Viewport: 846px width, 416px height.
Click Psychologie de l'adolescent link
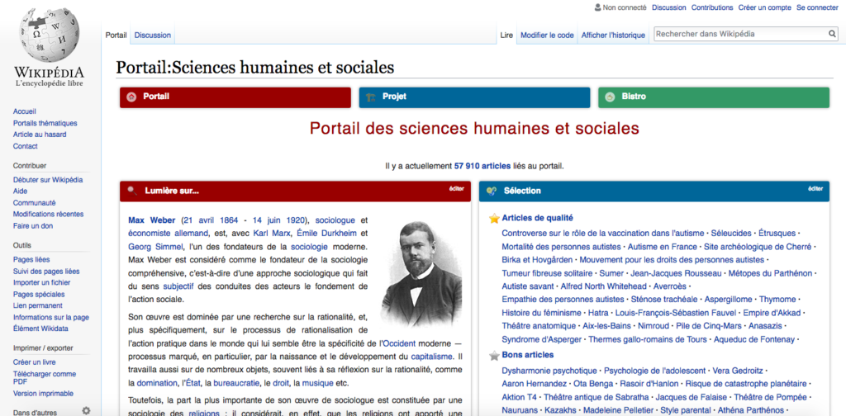[654, 371]
